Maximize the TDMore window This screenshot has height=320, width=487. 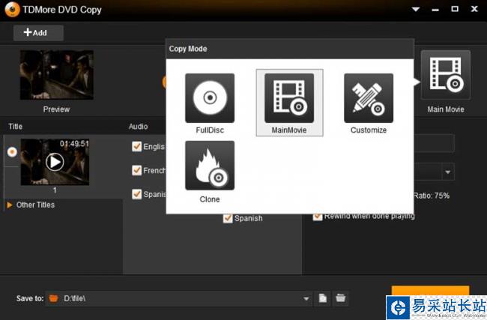[x=455, y=9]
